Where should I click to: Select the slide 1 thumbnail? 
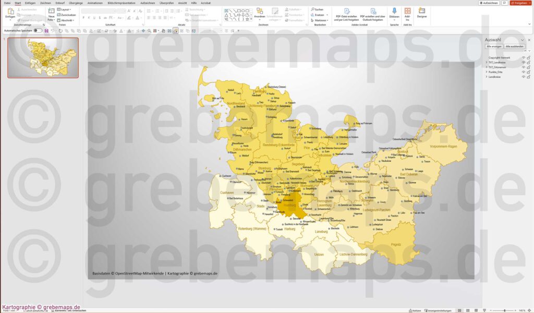(43, 57)
